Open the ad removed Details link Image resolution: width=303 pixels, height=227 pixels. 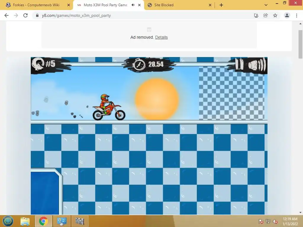click(161, 37)
